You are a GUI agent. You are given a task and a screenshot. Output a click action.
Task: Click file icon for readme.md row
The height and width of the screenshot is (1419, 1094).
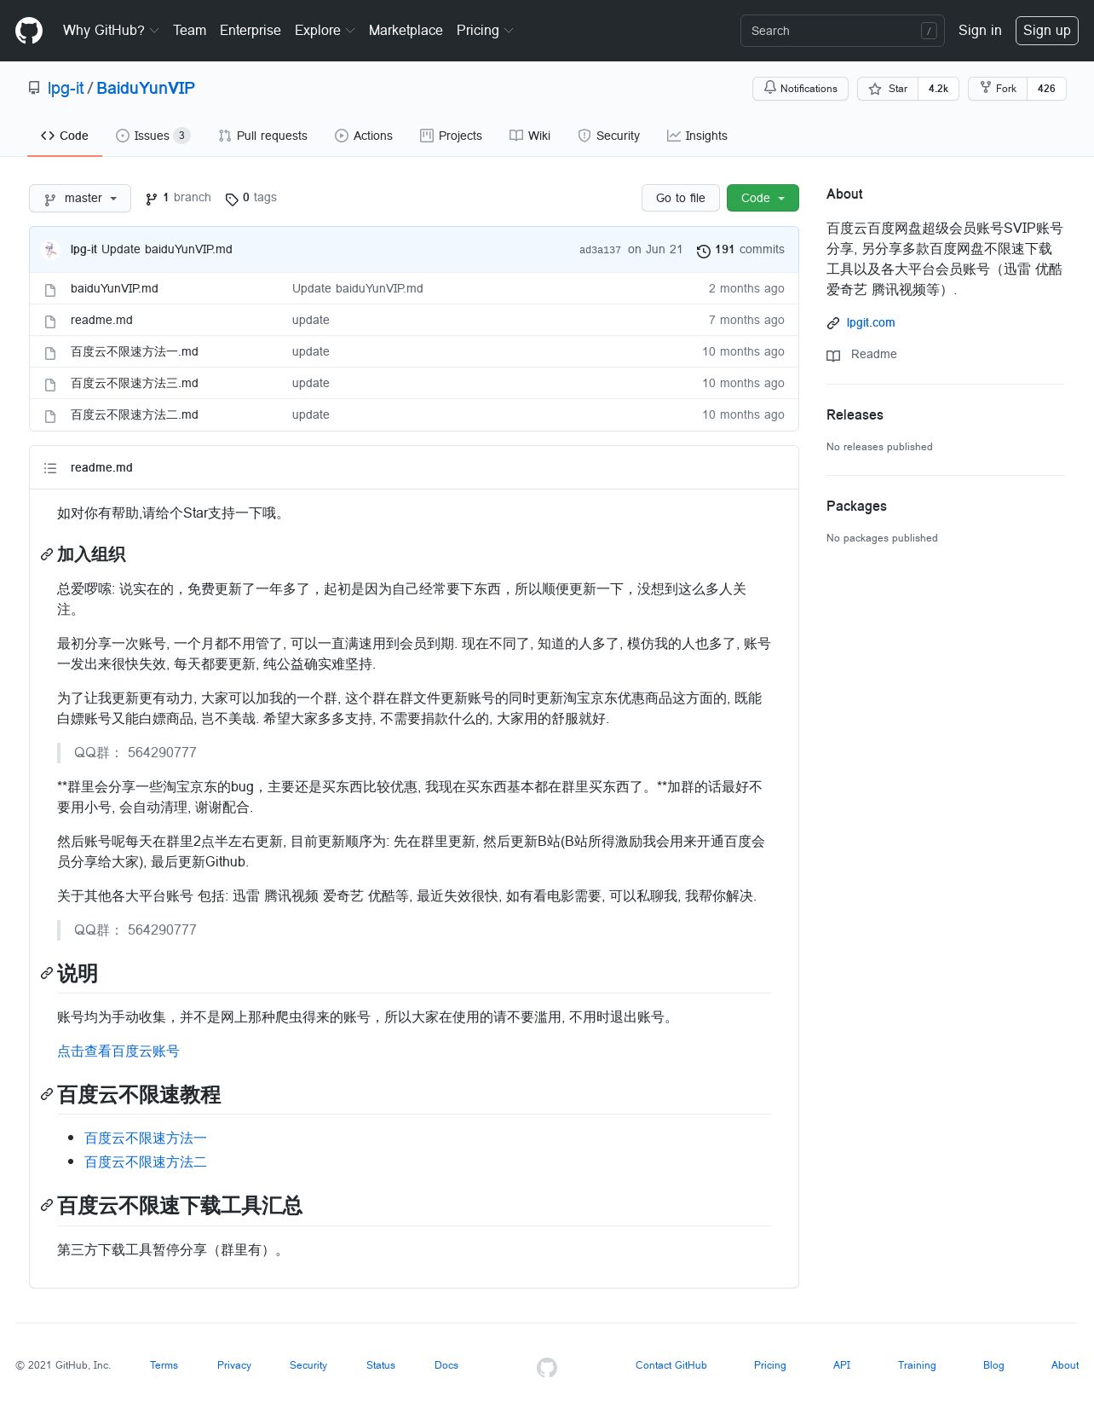click(50, 321)
